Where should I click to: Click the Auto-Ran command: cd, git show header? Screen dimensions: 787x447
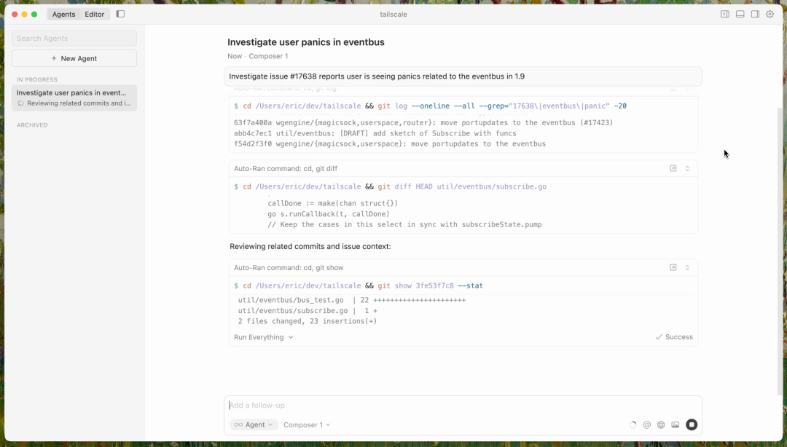point(289,267)
